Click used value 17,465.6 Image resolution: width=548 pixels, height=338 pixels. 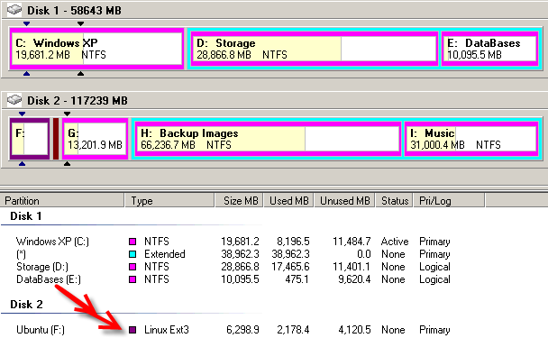pos(291,267)
